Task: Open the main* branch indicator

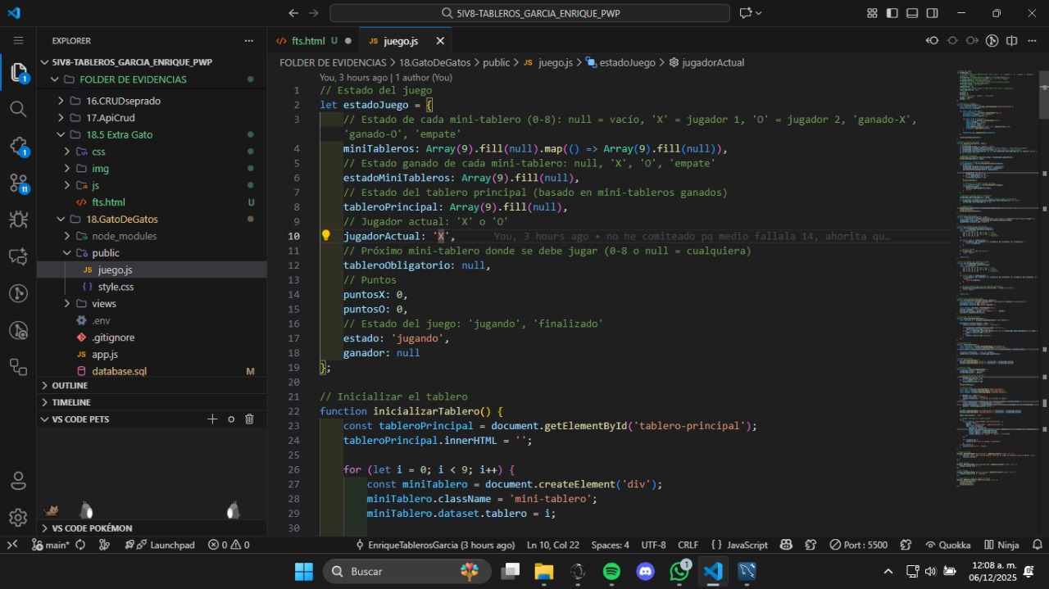Action: click(51, 544)
